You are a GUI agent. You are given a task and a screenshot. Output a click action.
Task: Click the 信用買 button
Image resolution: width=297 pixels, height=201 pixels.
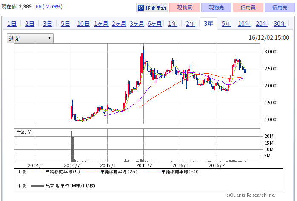click(x=248, y=8)
